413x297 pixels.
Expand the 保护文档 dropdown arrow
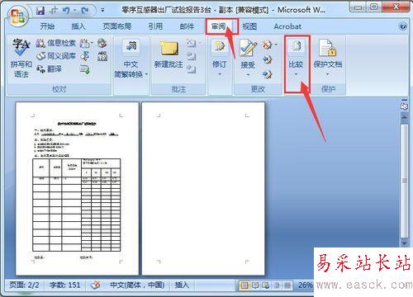[x=328, y=74]
